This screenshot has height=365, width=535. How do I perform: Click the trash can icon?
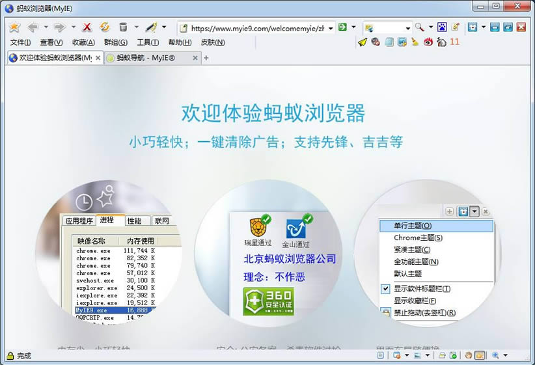(123, 27)
